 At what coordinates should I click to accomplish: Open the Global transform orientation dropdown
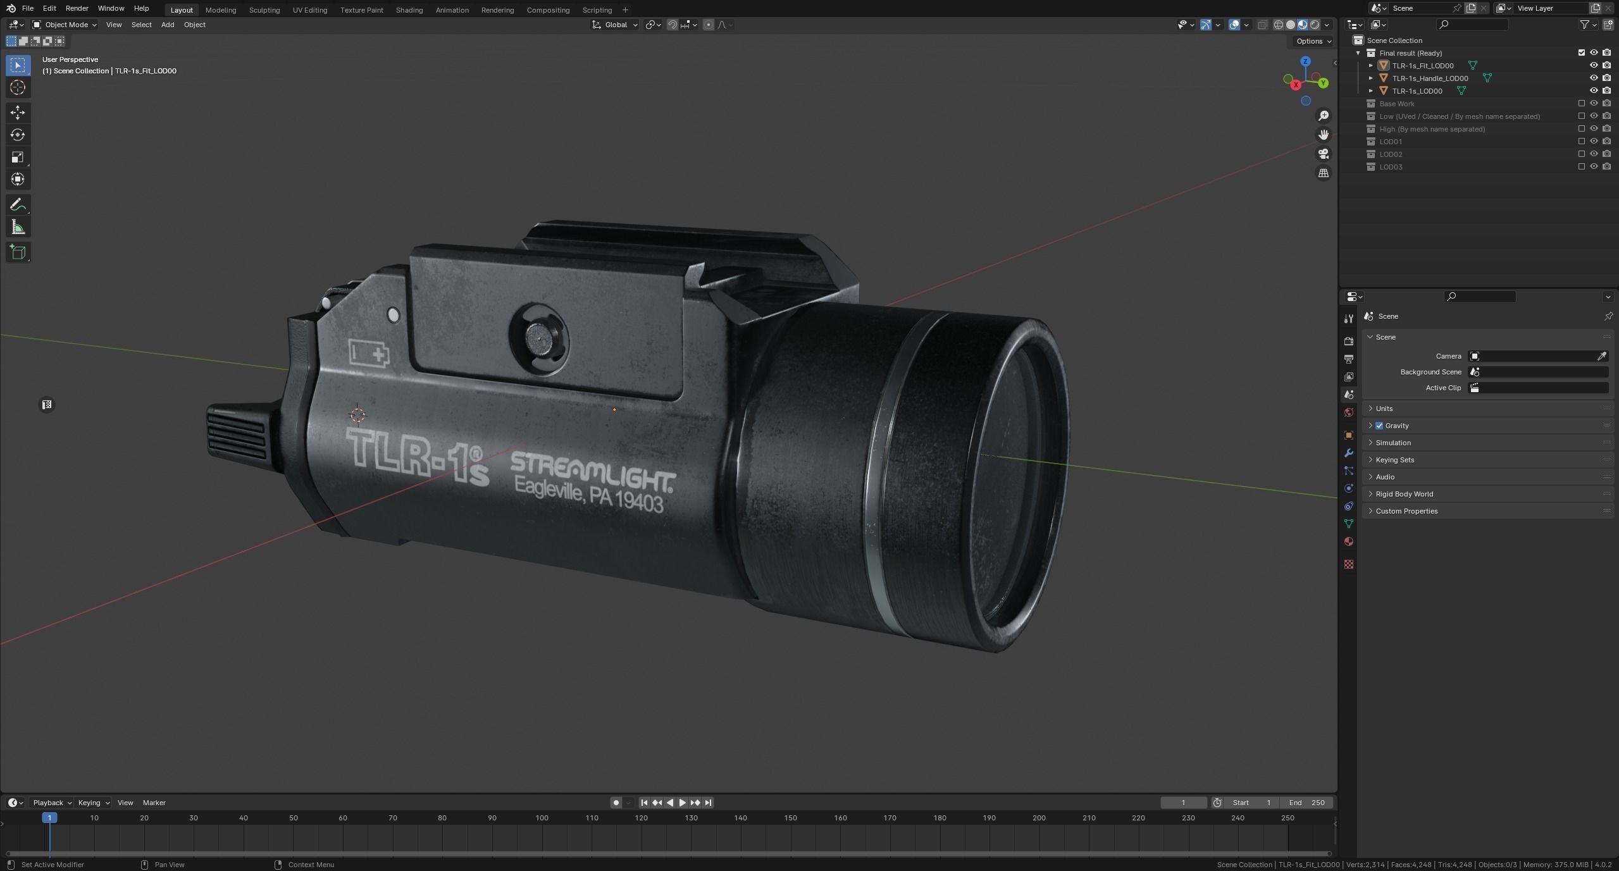pos(615,25)
